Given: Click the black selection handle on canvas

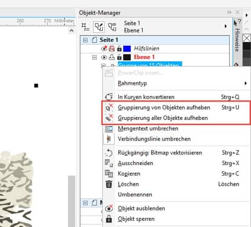Looking at the screenshot, I should click(x=36, y=85).
